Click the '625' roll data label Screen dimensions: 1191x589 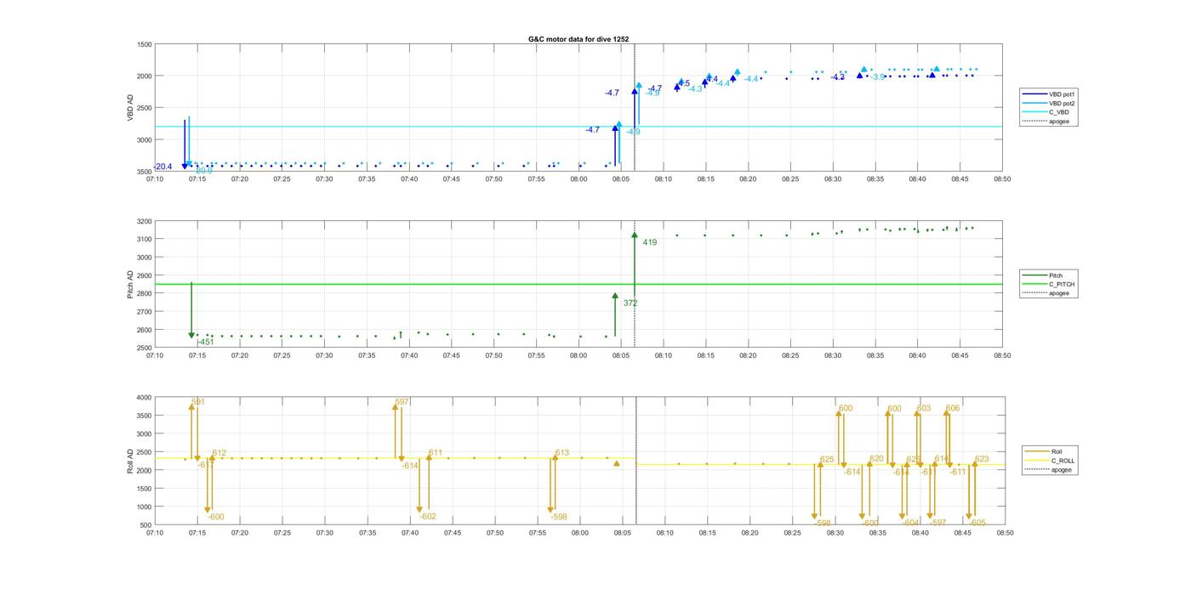(x=827, y=460)
